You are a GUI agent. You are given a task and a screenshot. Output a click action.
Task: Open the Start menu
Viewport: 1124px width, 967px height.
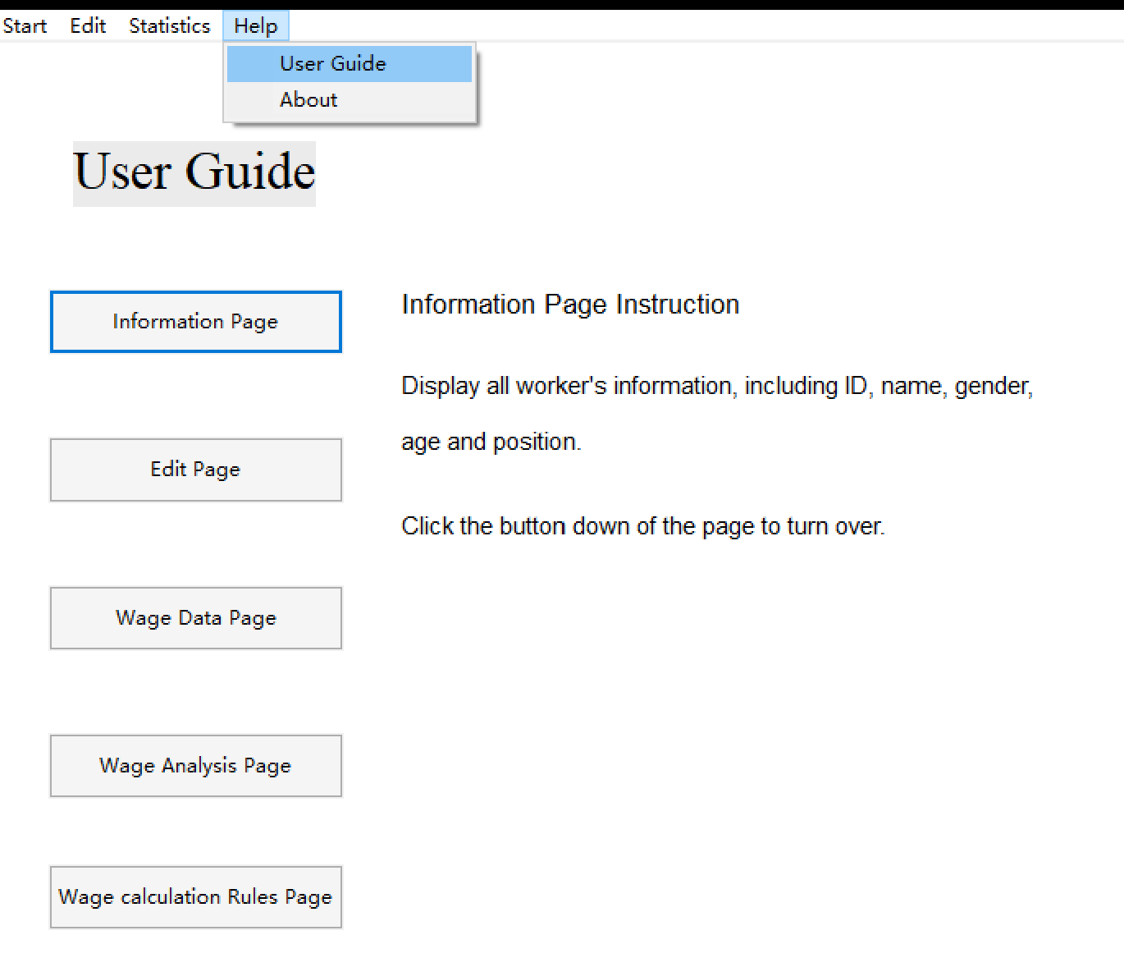pyautogui.click(x=25, y=25)
